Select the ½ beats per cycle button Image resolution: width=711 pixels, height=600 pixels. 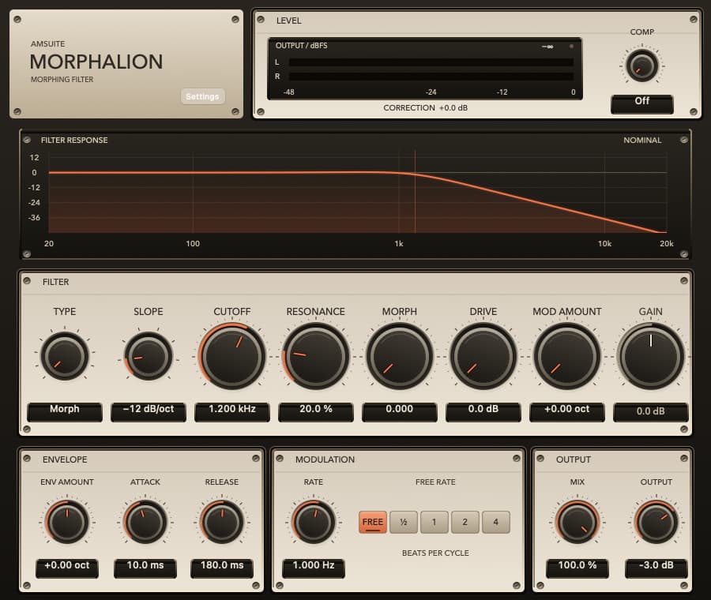pyautogui.click(x=404, y=522)
